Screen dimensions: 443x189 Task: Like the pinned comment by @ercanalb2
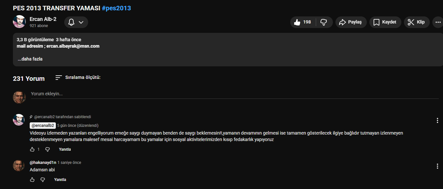pos(32,149)
